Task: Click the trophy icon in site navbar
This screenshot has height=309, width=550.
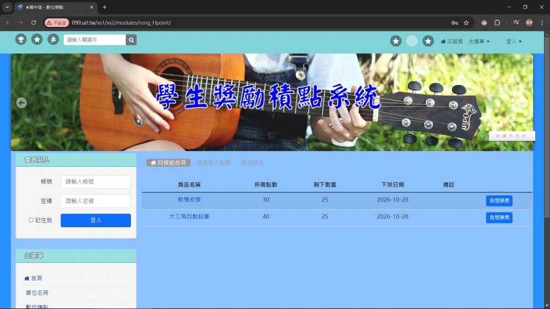Action: pos(21,40)
